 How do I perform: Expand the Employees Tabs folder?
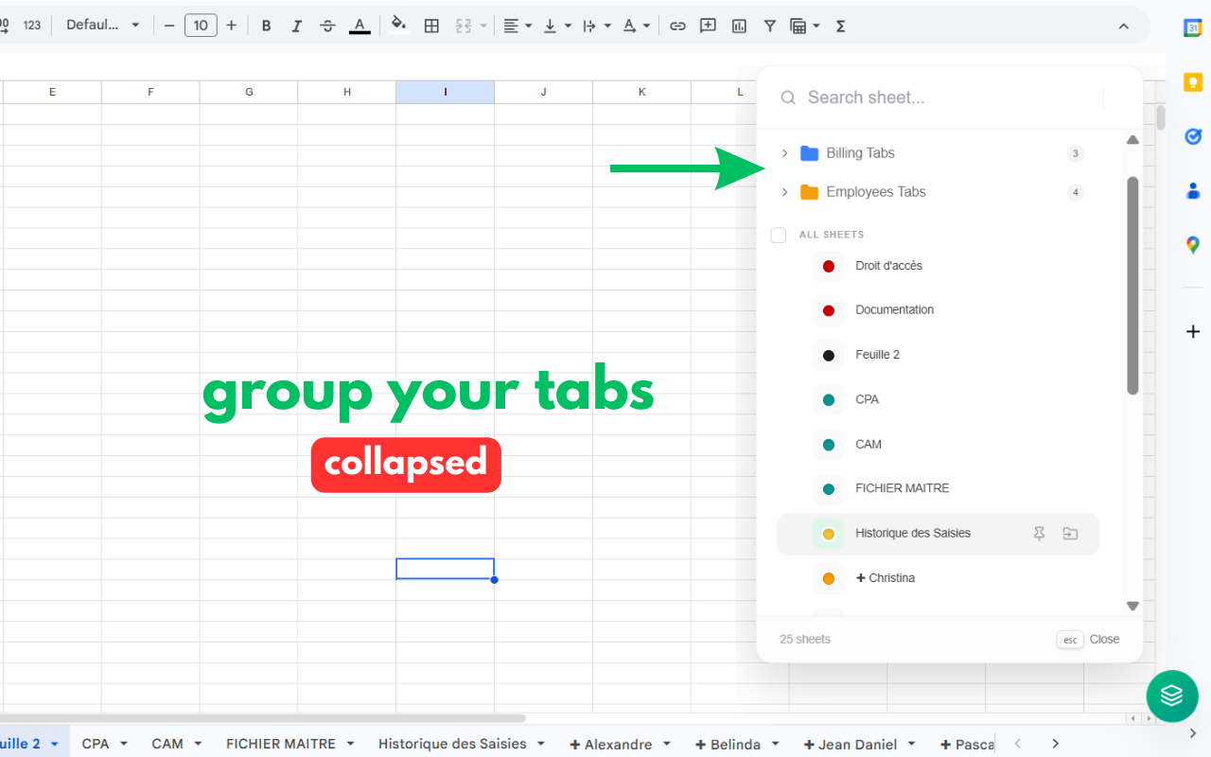(x=784, y=192)
